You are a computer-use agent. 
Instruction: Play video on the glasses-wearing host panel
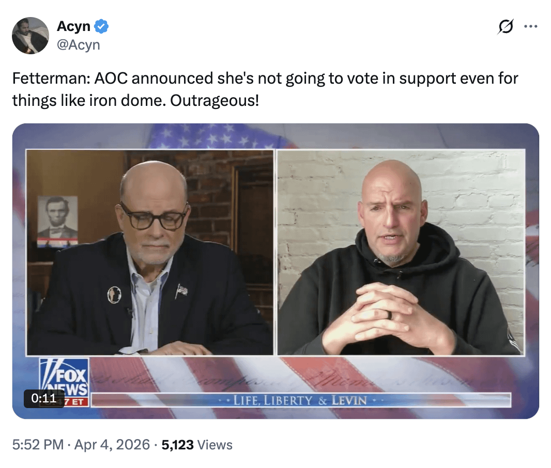(150, 252)
